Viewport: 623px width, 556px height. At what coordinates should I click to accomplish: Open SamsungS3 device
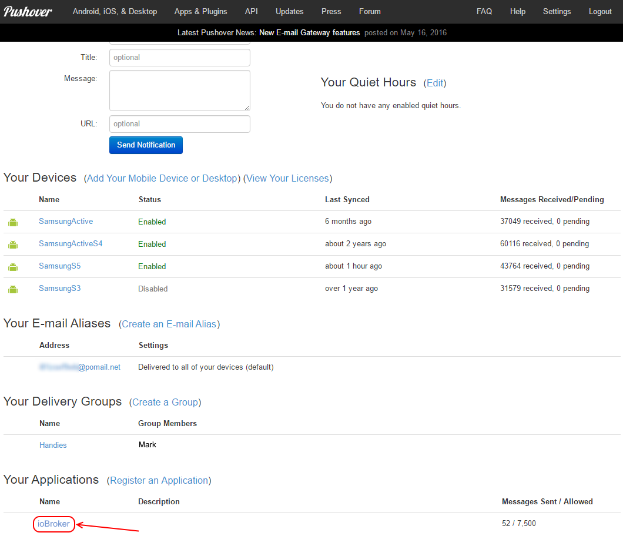coord(59,288)
